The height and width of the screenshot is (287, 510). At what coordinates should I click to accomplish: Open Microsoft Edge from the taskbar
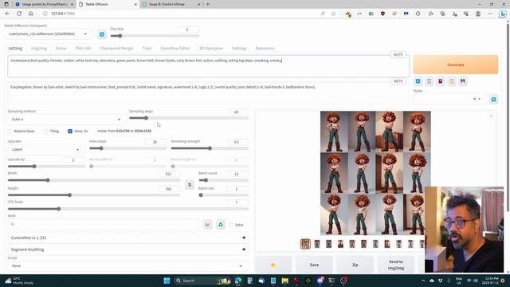click(x=238, y=281)
